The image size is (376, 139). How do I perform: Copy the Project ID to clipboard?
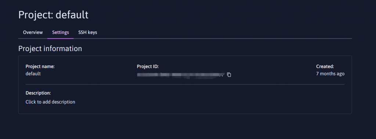[x=229, y=75]
